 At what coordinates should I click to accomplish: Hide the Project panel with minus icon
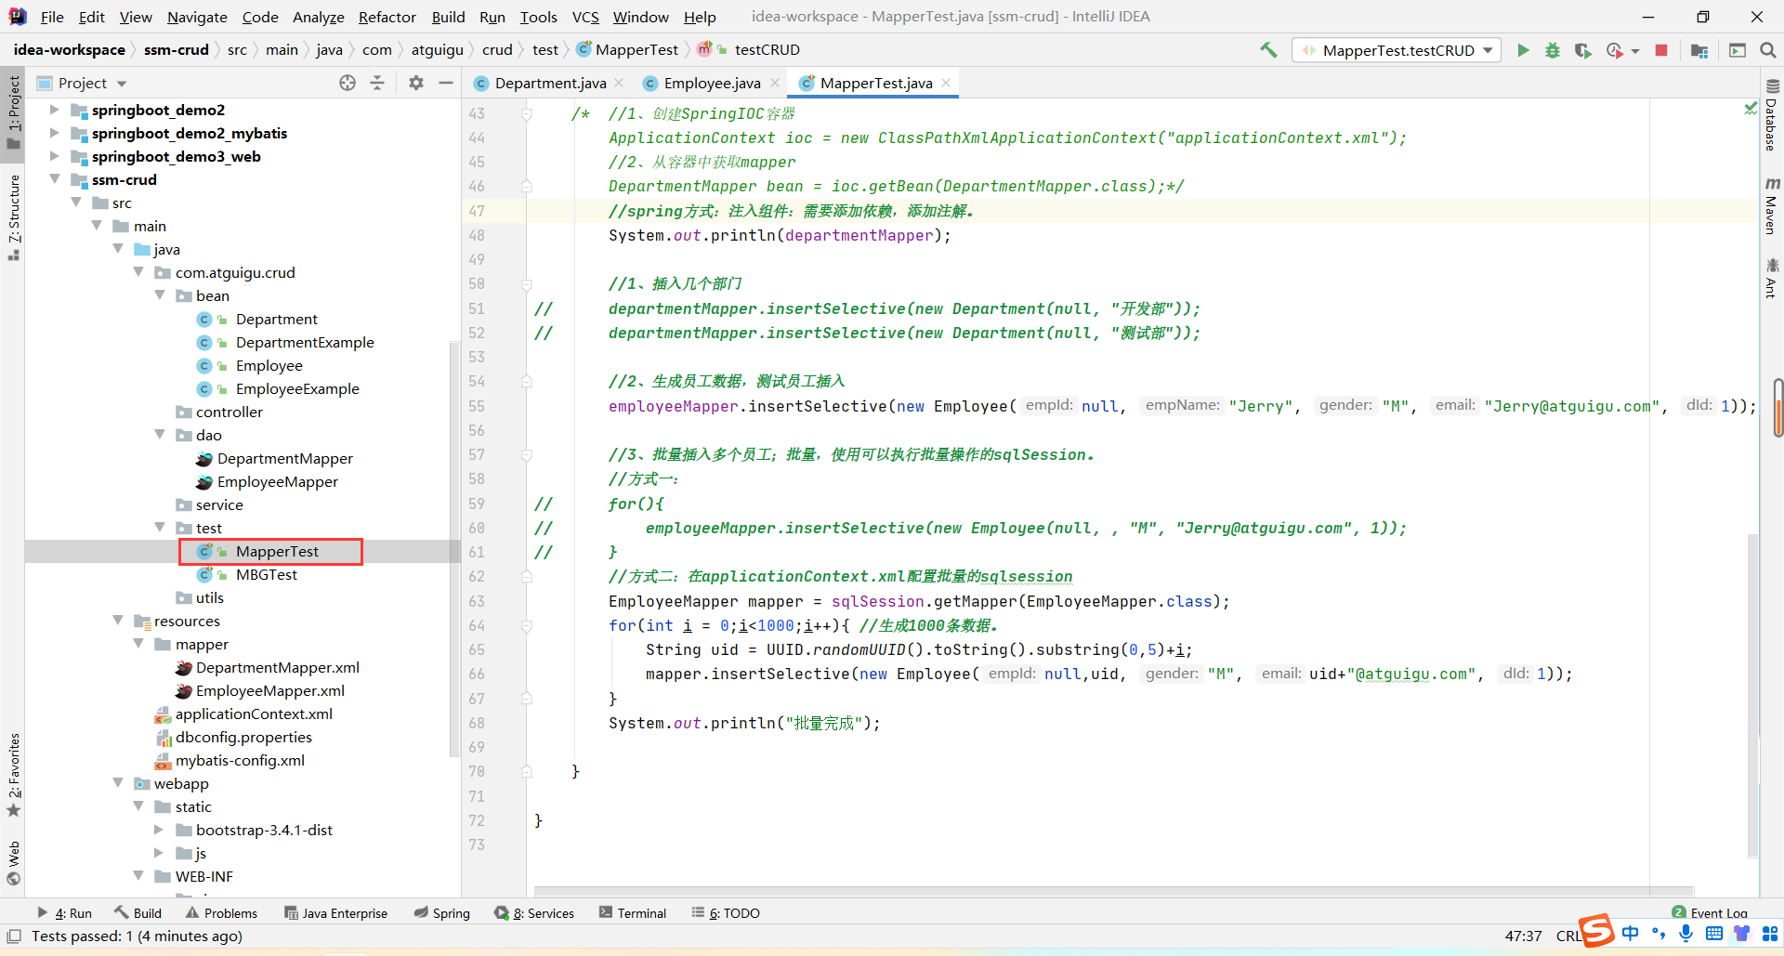(x=446, y=83)
